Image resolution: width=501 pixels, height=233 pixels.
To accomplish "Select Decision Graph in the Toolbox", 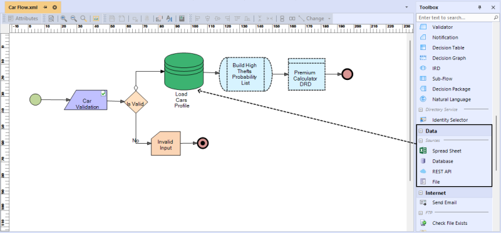I will pos(449,58).
